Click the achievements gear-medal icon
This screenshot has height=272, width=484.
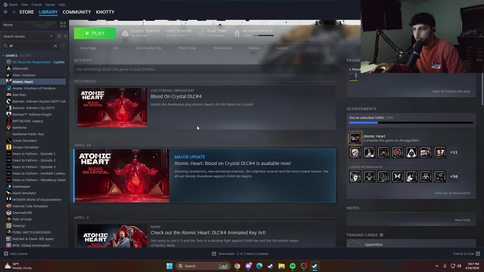pyautogui.click(x=237, y=33)
